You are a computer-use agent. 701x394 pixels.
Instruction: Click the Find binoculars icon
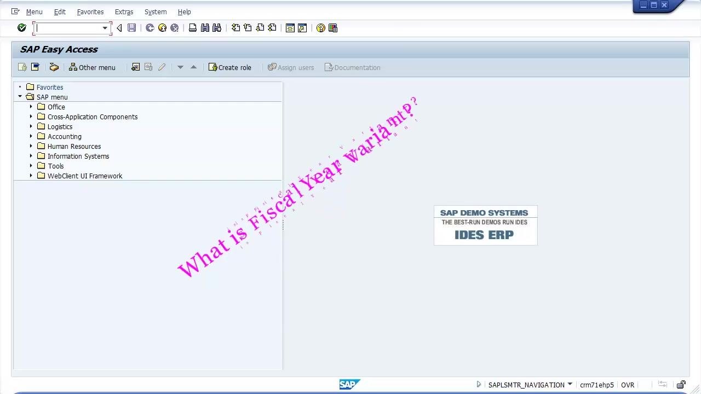click(205, 28)
